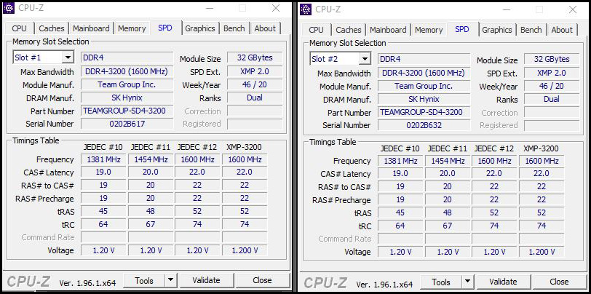Screen dimensions: 591x294
Task: Click the Close button in left window
Action: [262, 280]
